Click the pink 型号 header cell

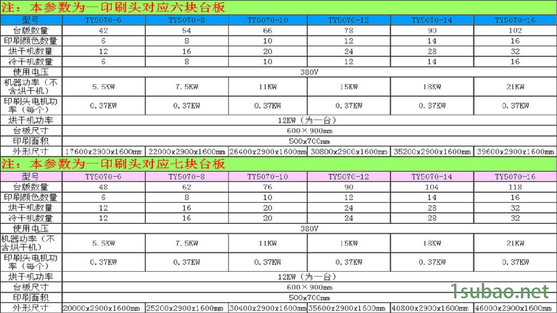tap(31, 177)
